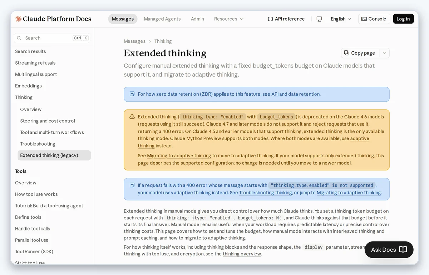Open Define tools in sidebar
Image resolution: width=429 pixels, height=275 pixels.
28,217
